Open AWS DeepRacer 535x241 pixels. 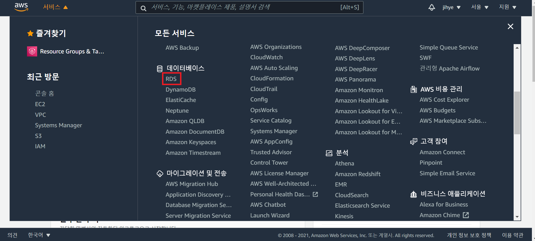click(356, 69)
